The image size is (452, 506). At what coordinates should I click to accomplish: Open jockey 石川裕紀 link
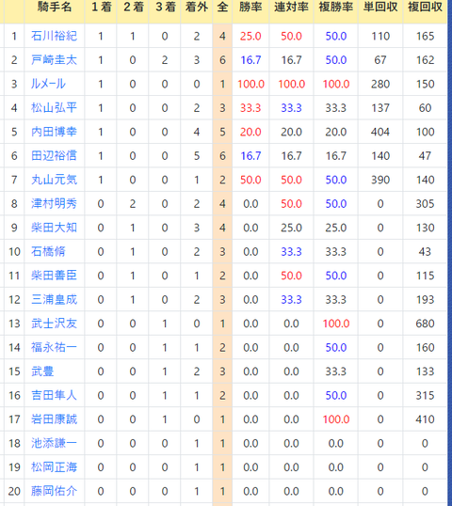pos(54,36)
